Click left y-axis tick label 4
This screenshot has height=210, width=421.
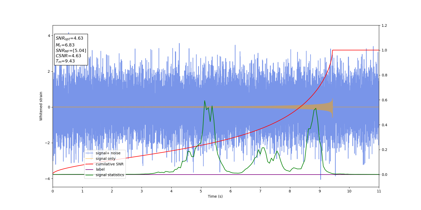(49, 36)
